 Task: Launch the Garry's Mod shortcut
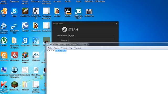[25, 40]
